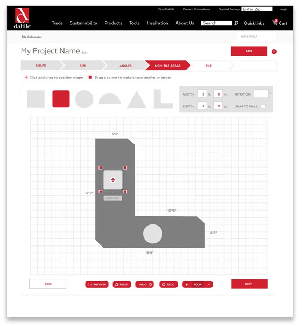This screenshot has width=304, height=326.
Task: Click the Save button
Action: tap(249, 51)
